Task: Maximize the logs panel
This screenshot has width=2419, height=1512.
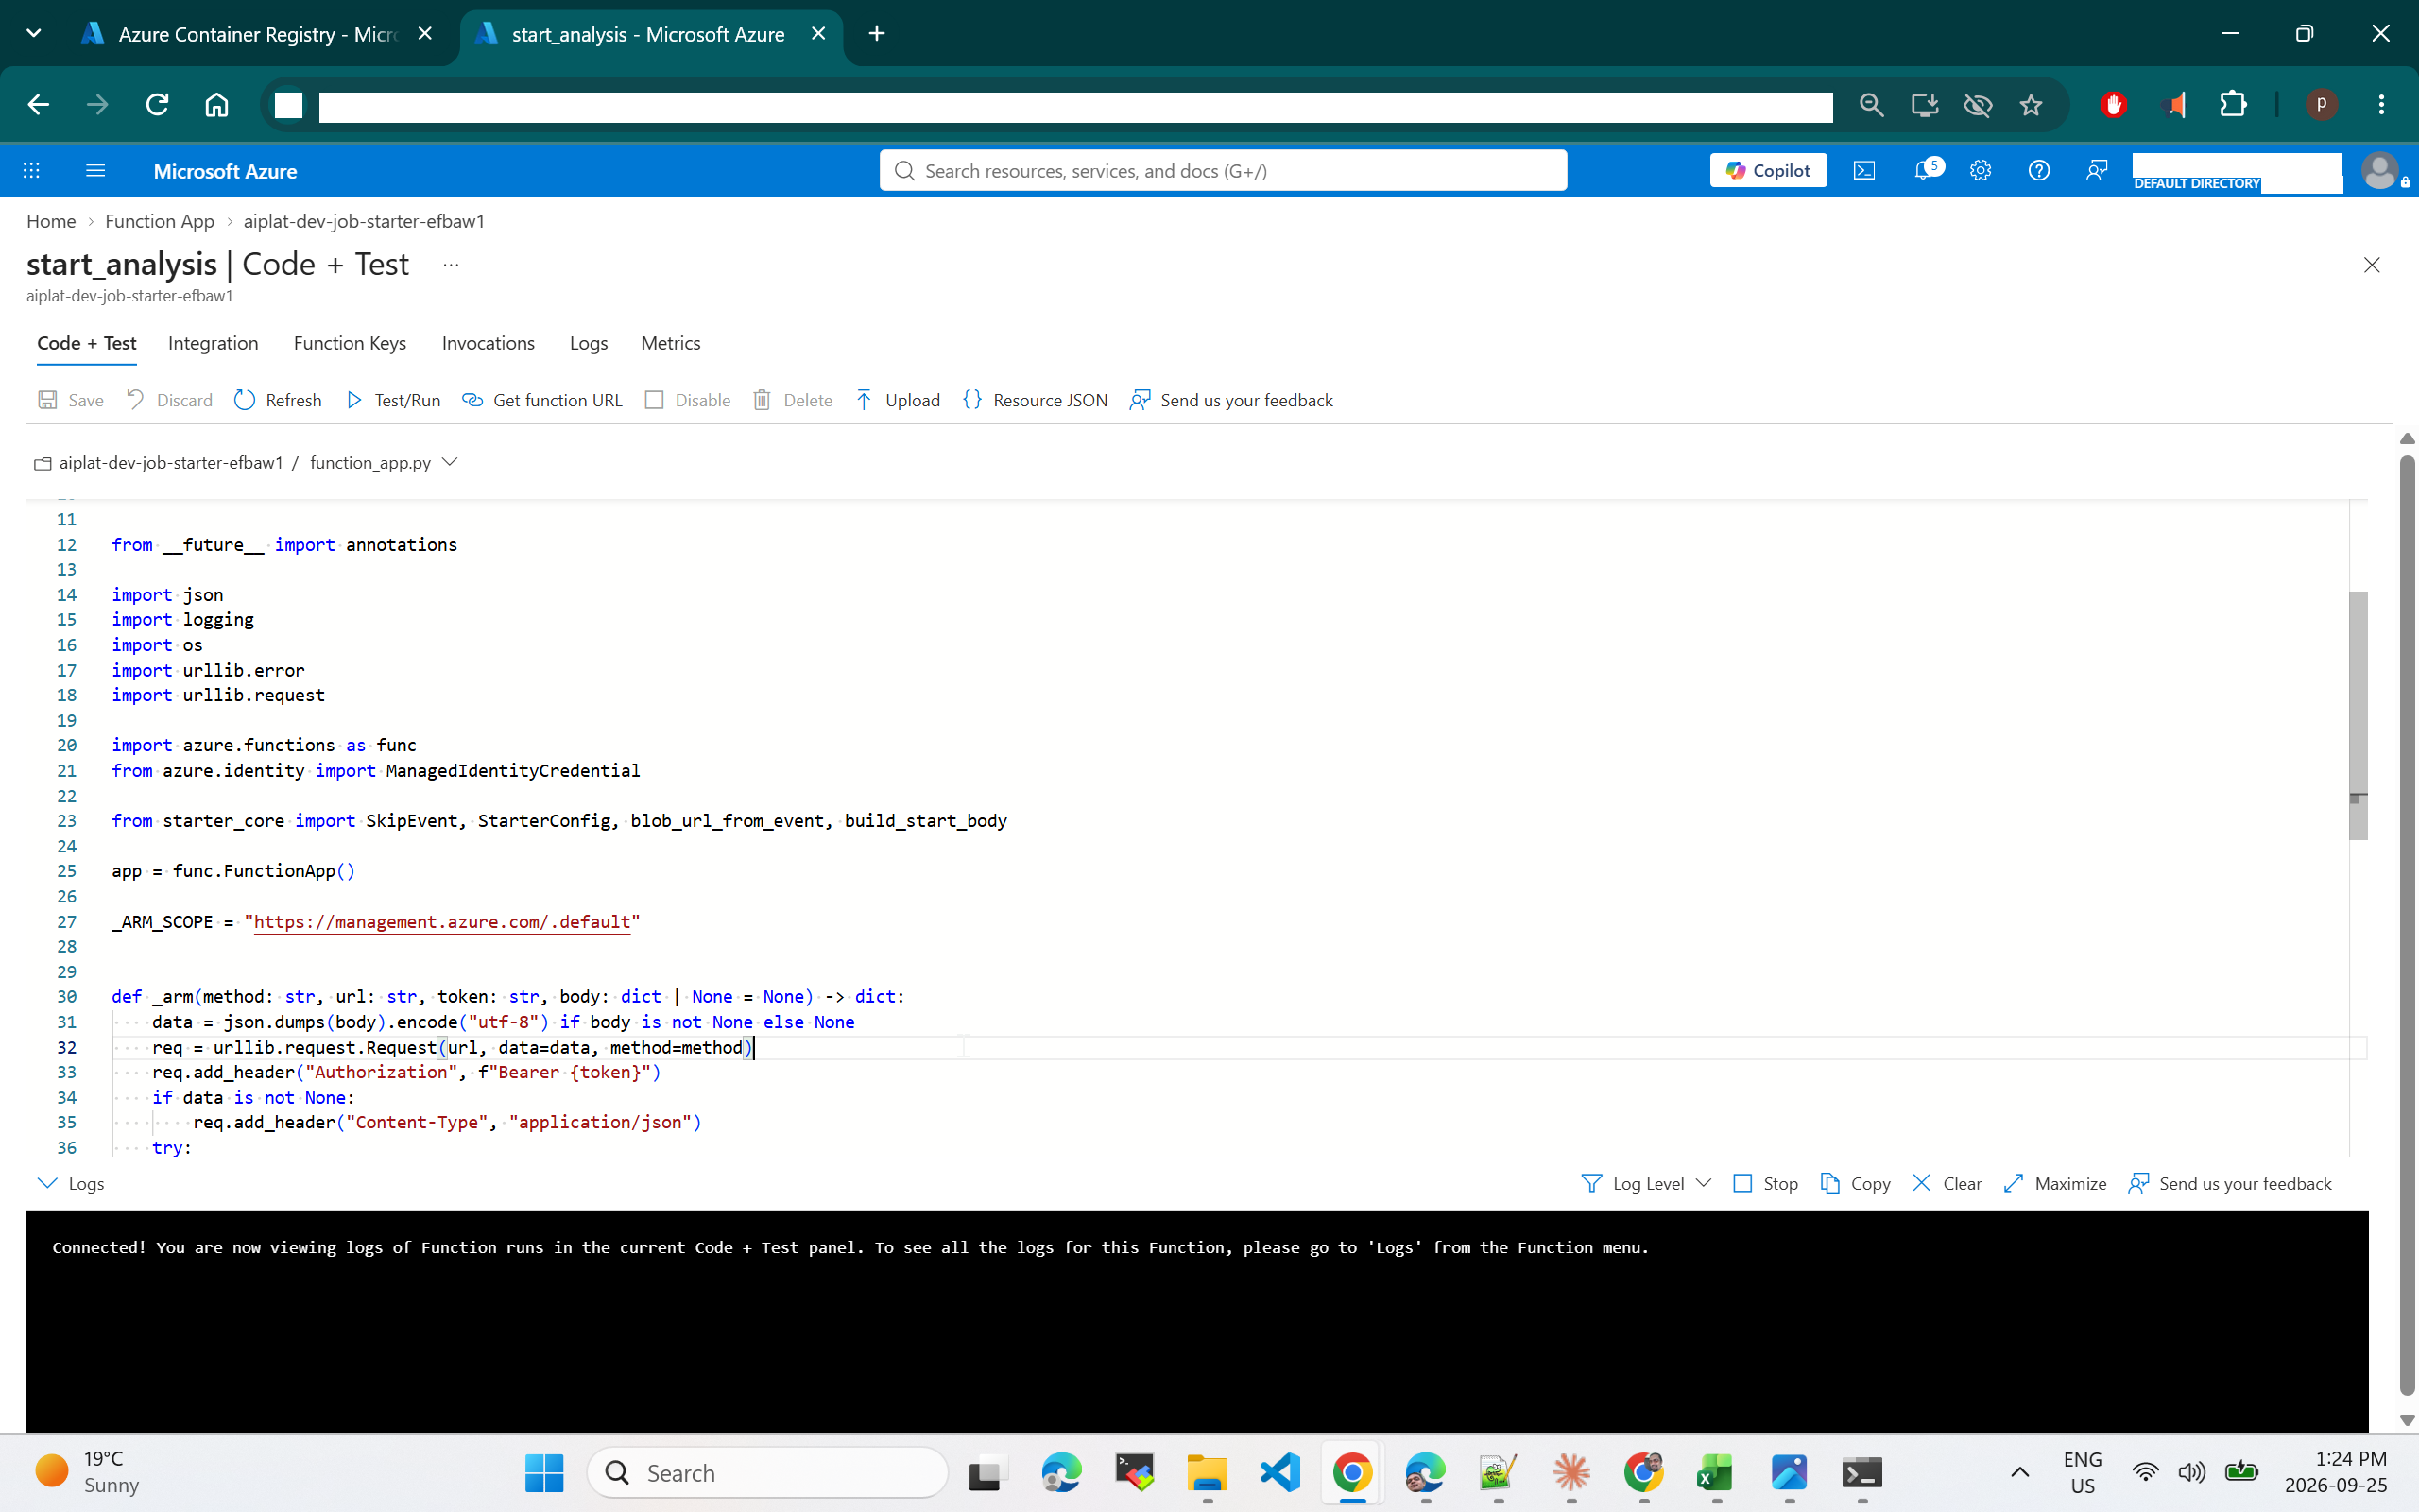Action: pyautogui.click(x=2055, y=1183)
